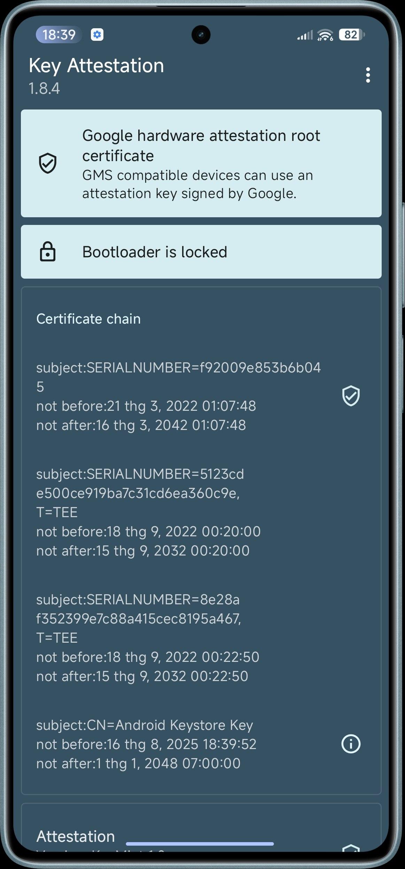Tap the shield checkmark icon in root certificate card
Screen dimensions: 405x869
coord(48,163)
